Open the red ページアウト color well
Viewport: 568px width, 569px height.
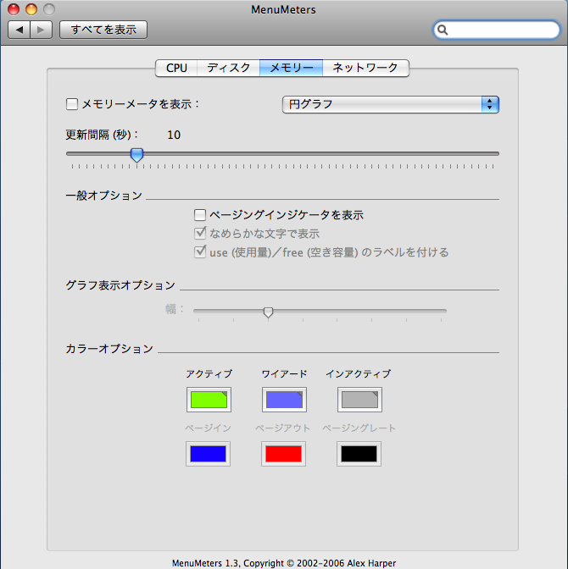[x=283, y=454]
